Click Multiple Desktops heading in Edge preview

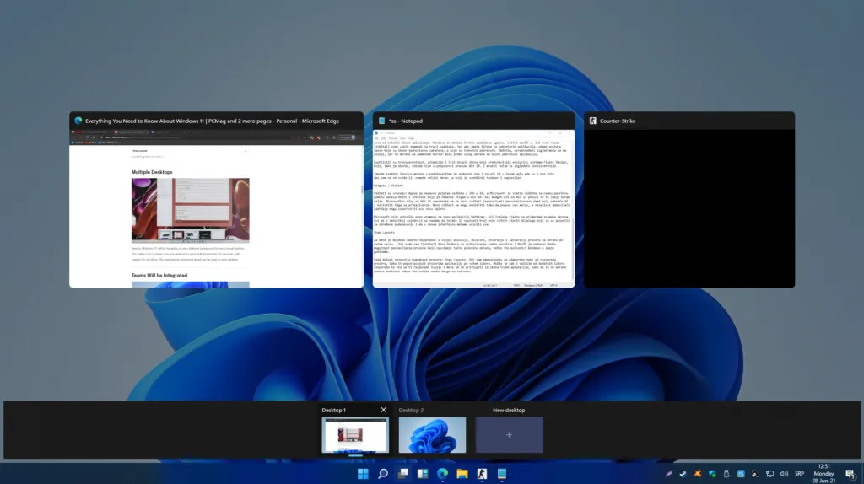pyautogui.click(x=152, y=172)
